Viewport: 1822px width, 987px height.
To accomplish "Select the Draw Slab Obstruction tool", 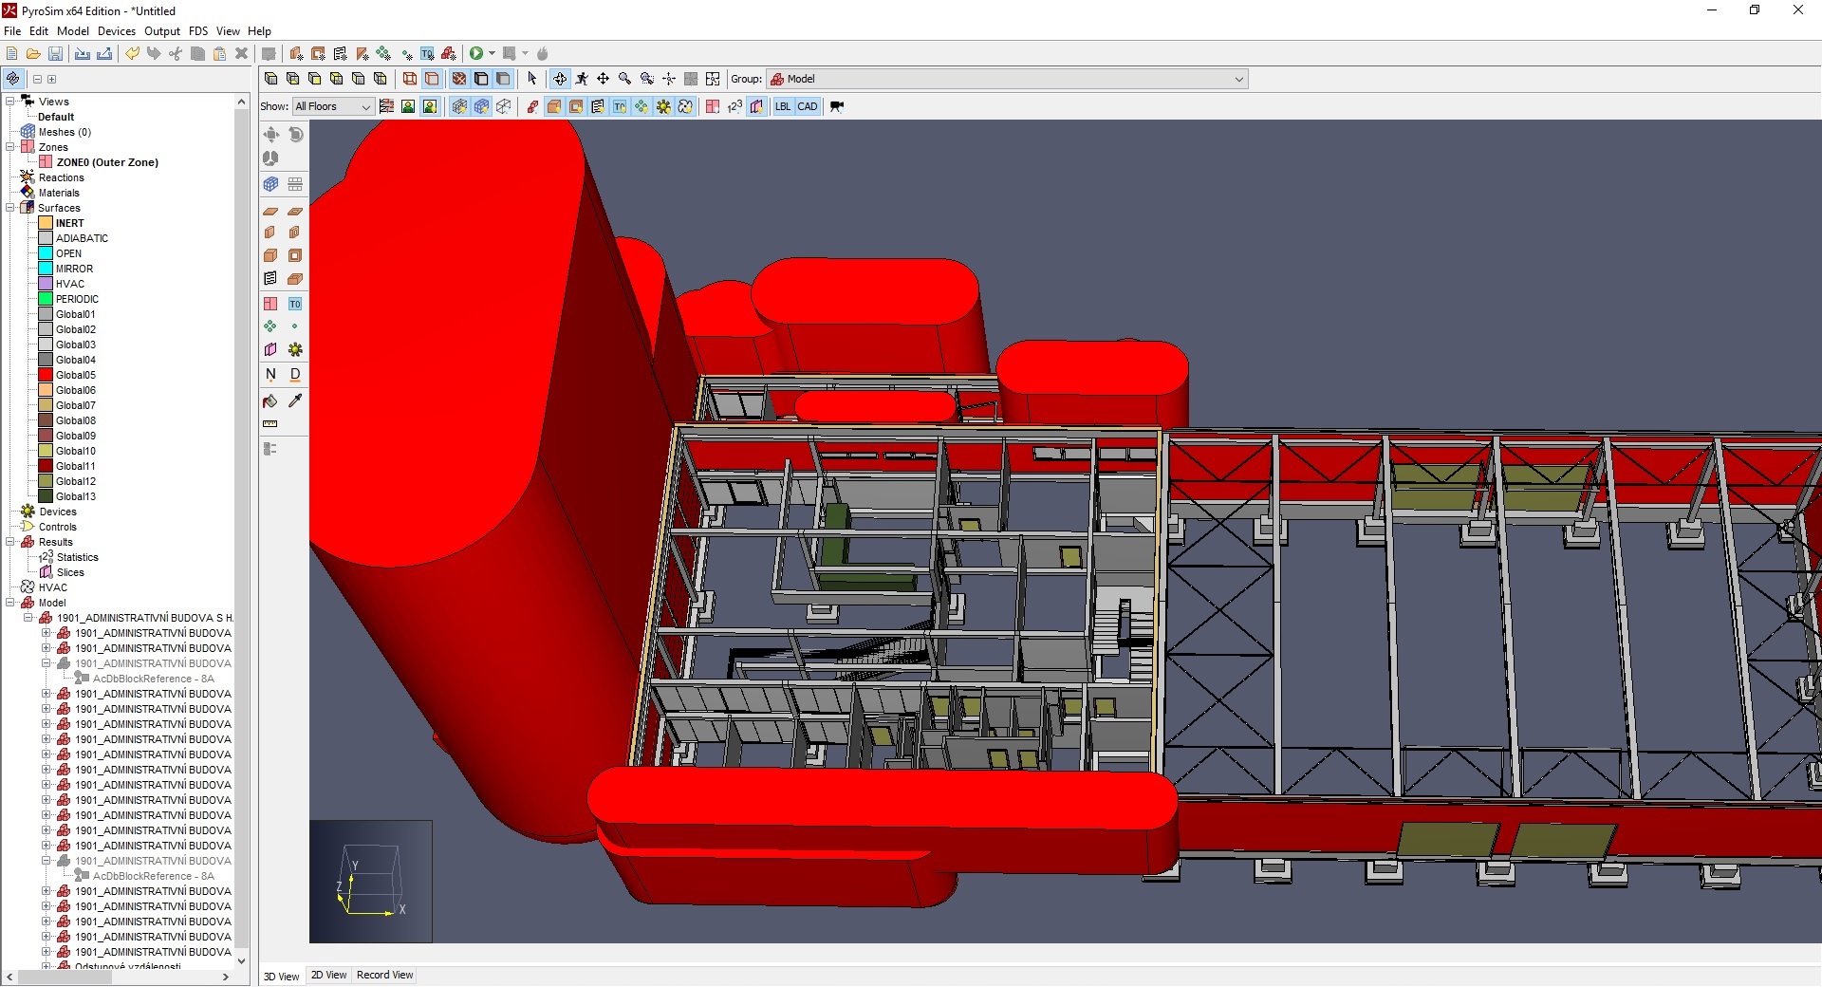I will pos(270,211).
